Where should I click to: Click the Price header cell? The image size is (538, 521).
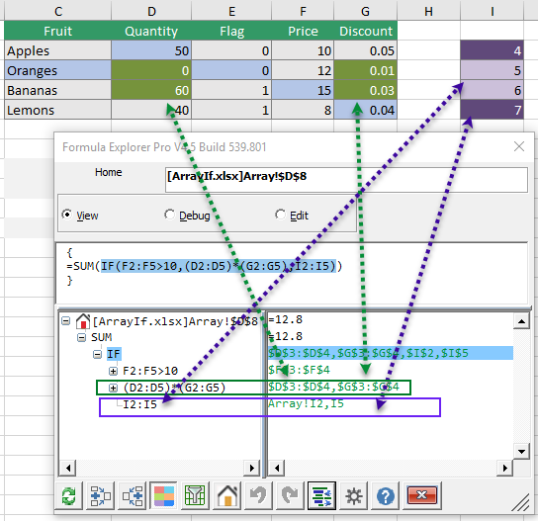(x=303, y=31)
